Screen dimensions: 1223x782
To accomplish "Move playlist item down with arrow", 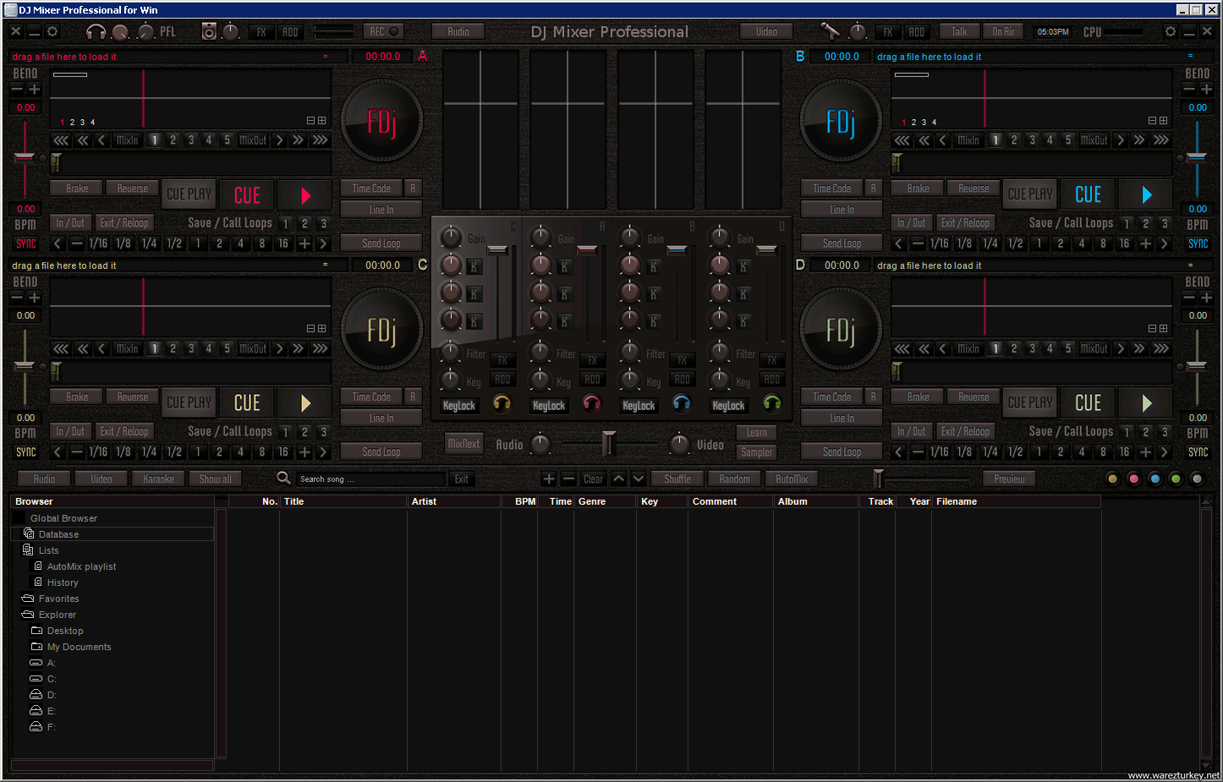I will pyautogui.click(x=639, y=478).
